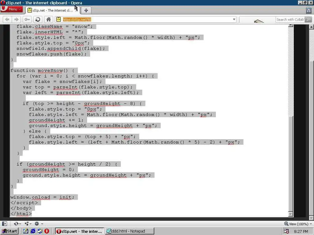Click the system tray scheduler icon
The image size is (314, 235).
[x=286, y=231]
